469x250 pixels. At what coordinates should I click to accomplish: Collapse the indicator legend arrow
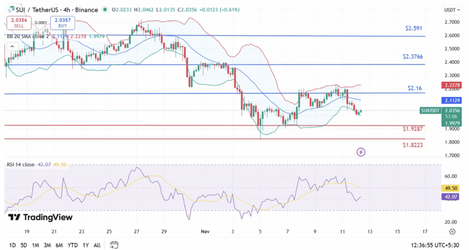pos(12,46)
